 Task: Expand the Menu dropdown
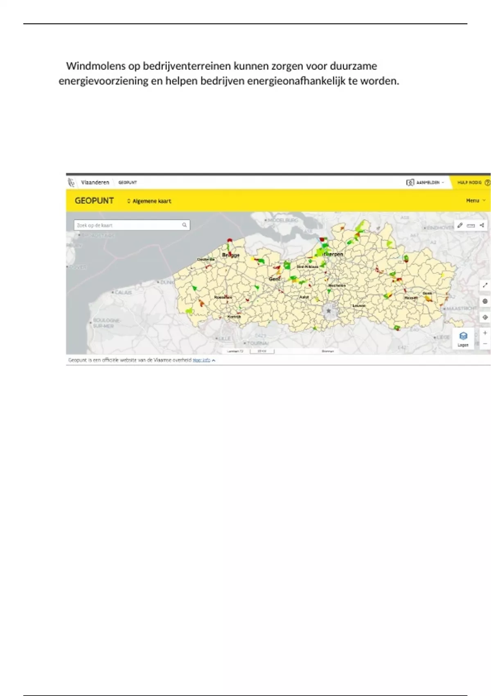click(x=475, y=201)
